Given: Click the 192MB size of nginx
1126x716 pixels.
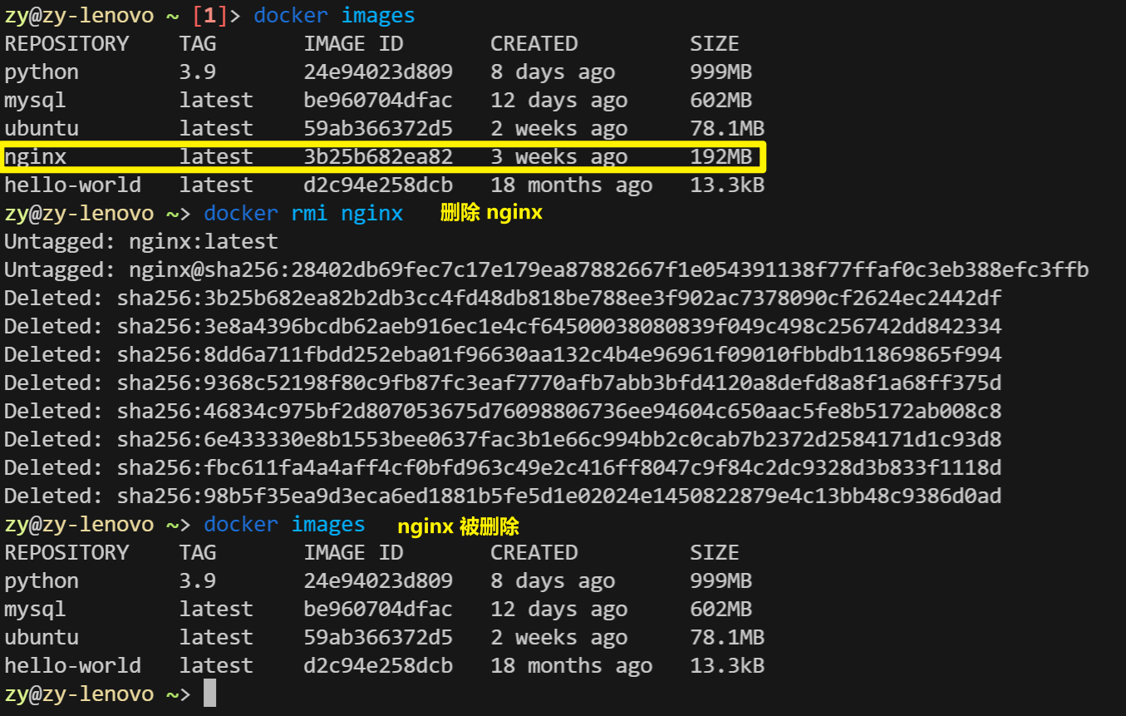Looking at the screenshot, I should [720, 156].
